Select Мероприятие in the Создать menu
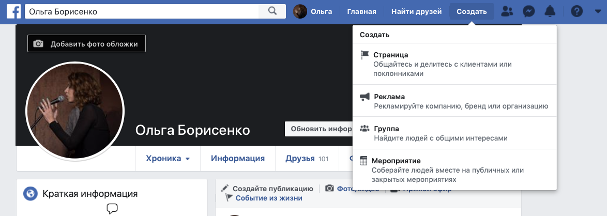The height and width of the screenshot is (216, 607). pos(455,169)
